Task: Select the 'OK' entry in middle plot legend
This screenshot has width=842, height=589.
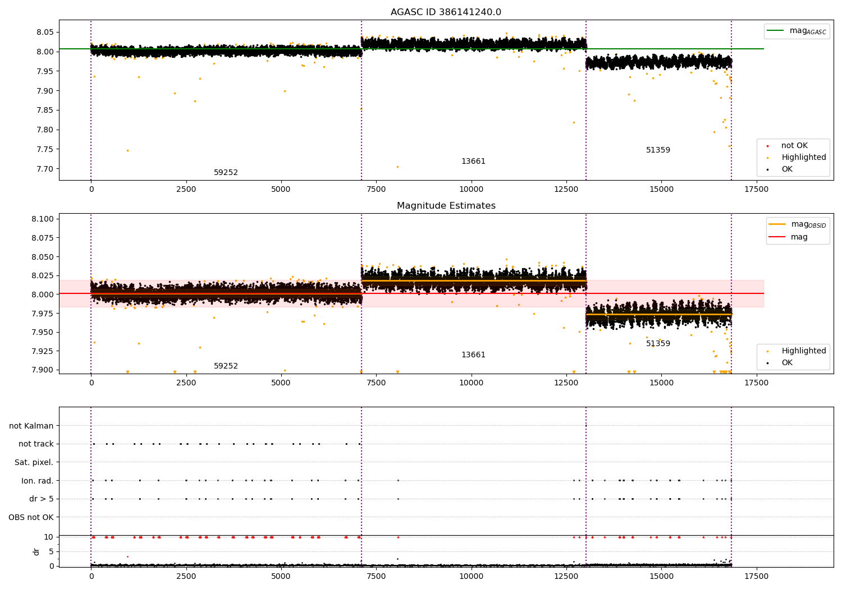Action: click(780, 363)
